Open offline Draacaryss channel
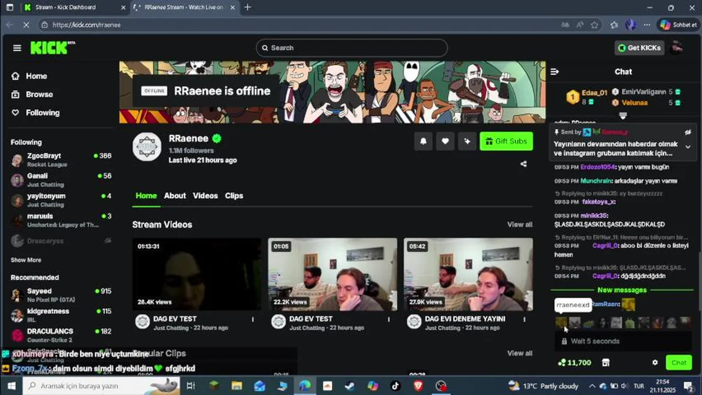Viewport: 702px width, 395px height. [61, 241]
